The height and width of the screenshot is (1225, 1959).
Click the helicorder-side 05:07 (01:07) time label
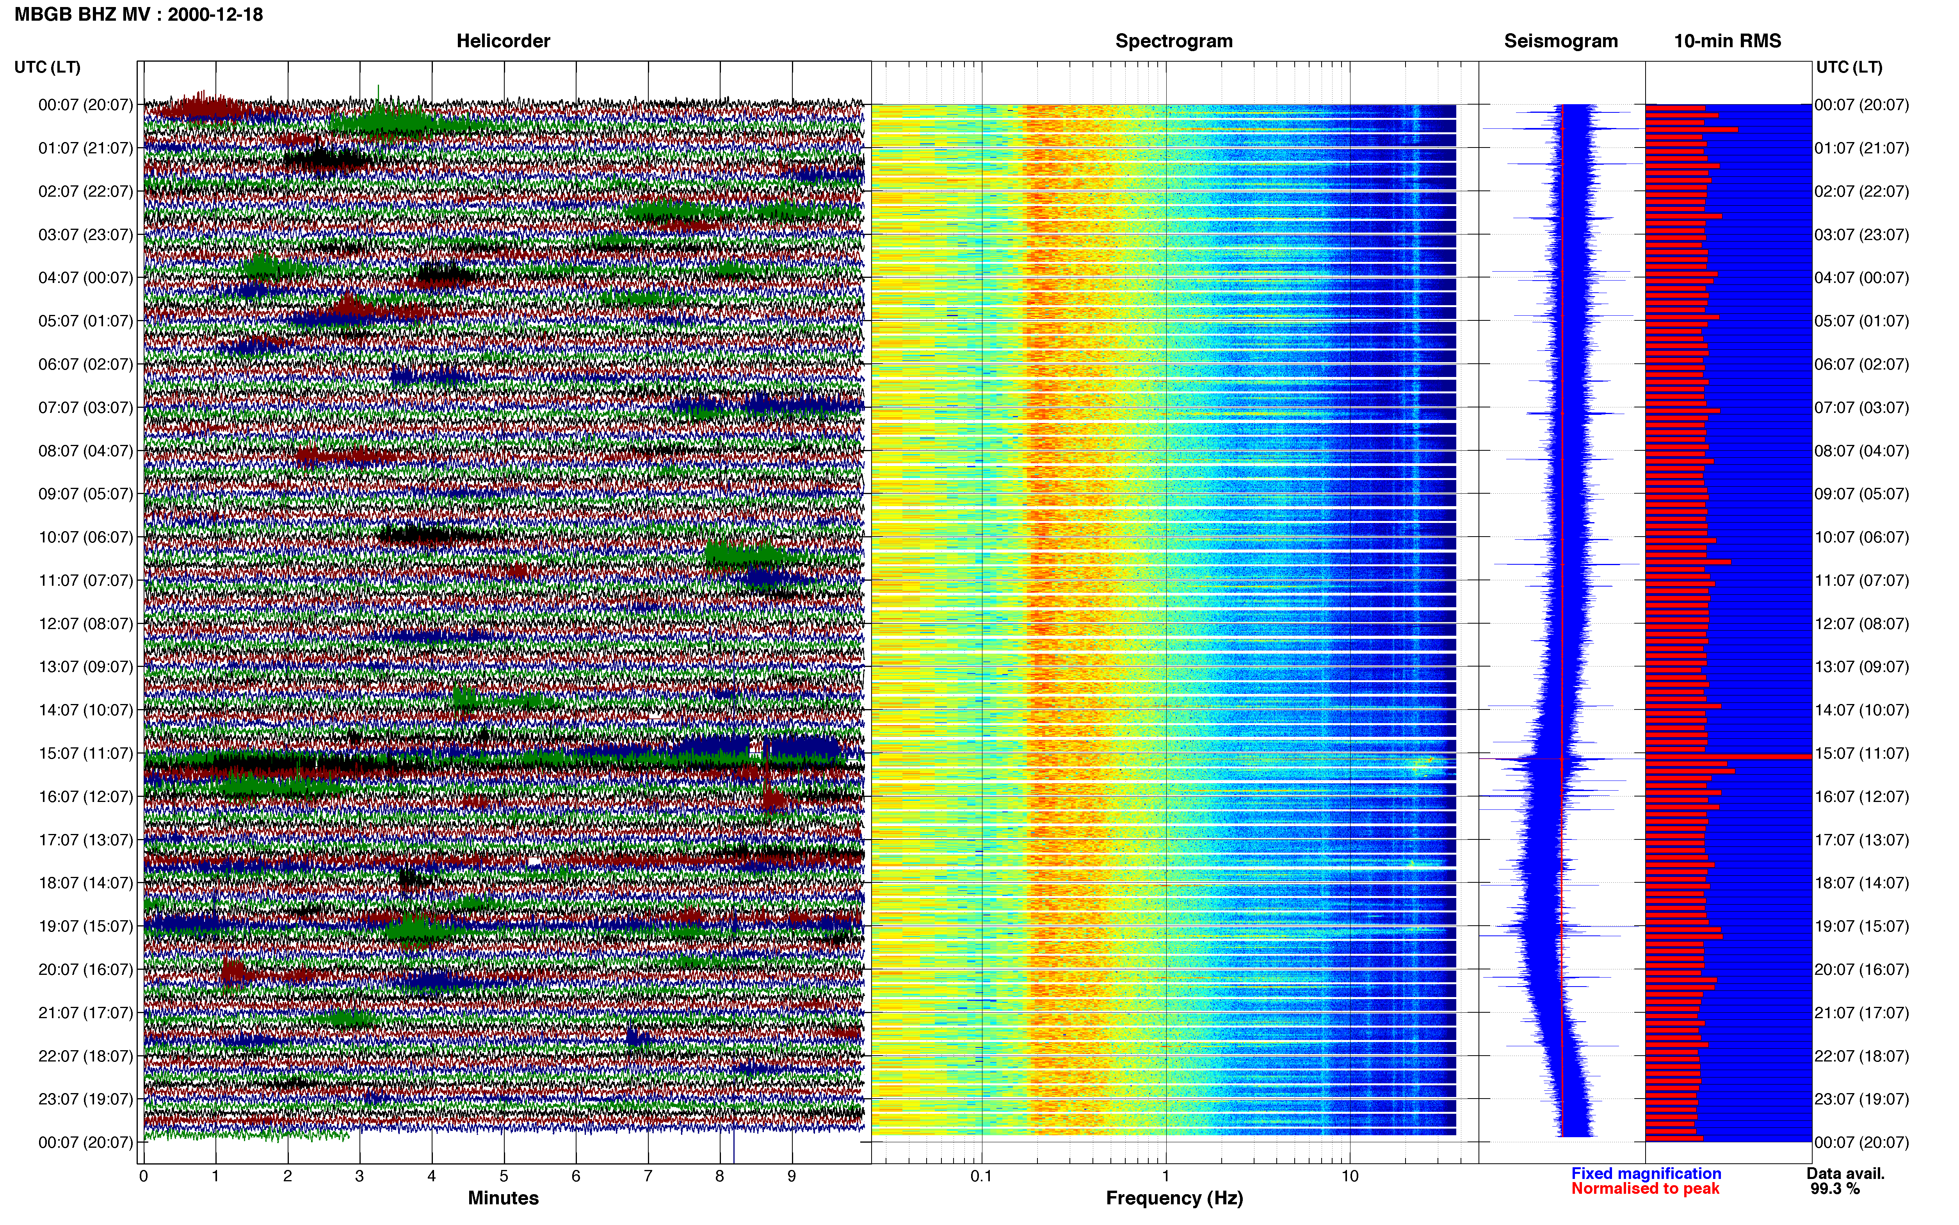tap(86, 321)
